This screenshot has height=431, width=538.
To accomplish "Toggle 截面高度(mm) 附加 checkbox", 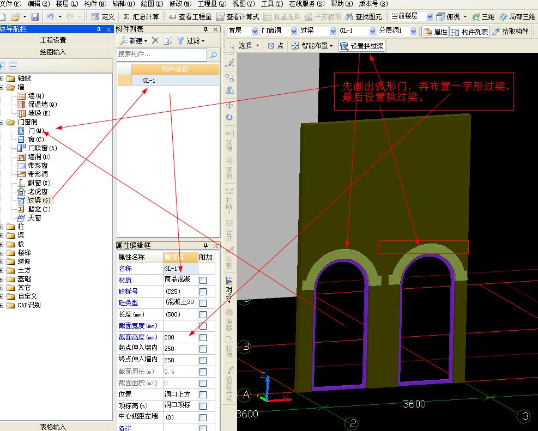I will pos(203,337).
